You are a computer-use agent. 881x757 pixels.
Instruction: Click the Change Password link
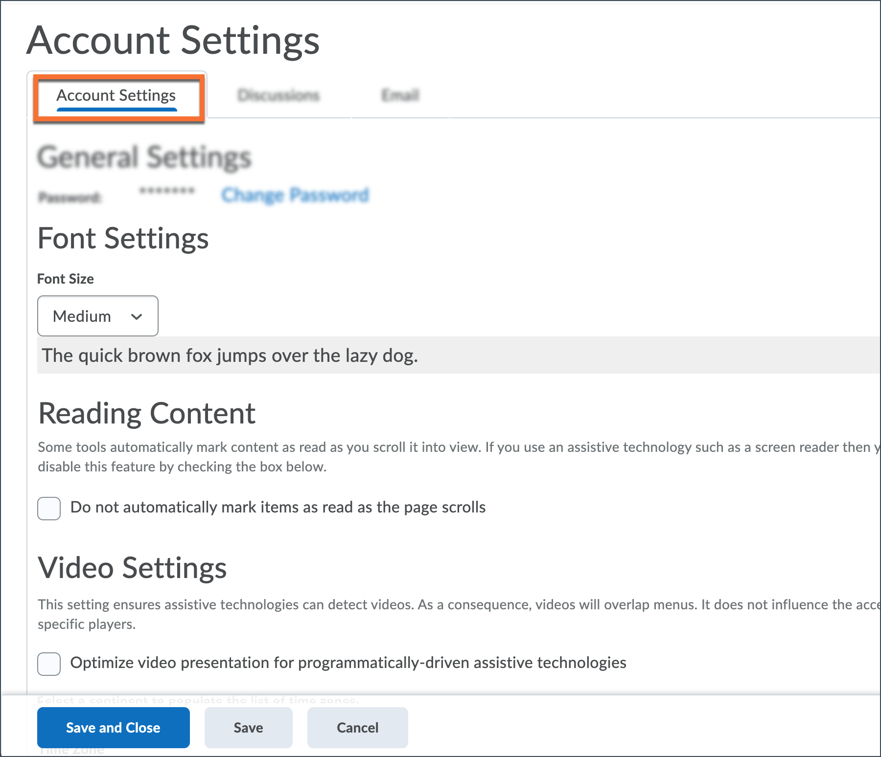point(295,195)
